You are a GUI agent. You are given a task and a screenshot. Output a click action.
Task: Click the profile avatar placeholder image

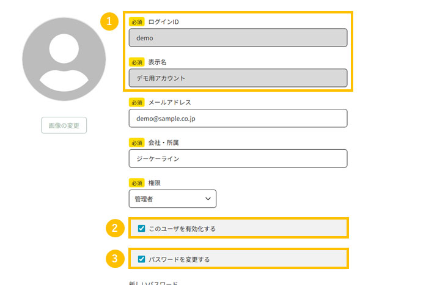point(56,59)
